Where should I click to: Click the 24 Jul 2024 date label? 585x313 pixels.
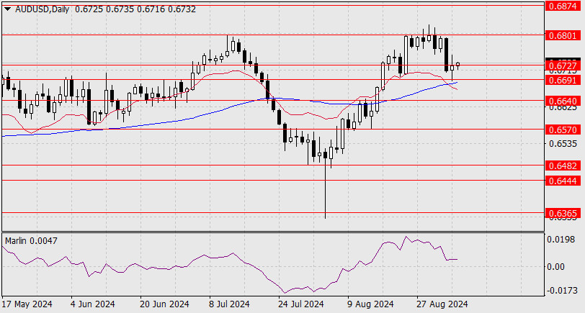coord(300,304)
